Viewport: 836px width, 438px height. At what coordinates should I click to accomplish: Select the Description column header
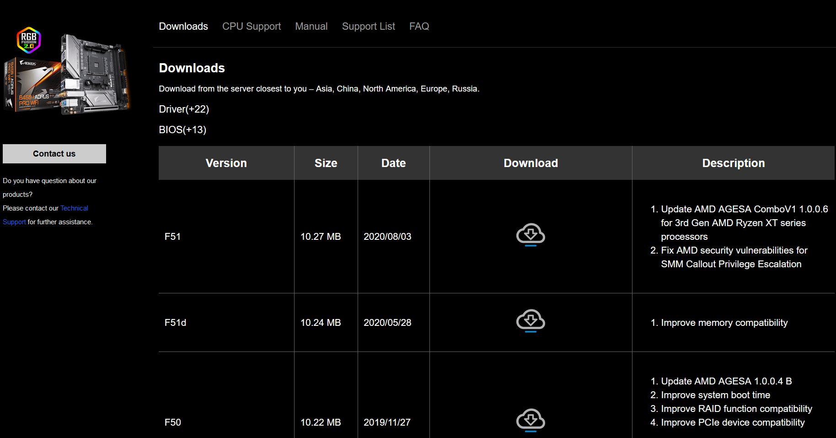click(x=734, y=163)
